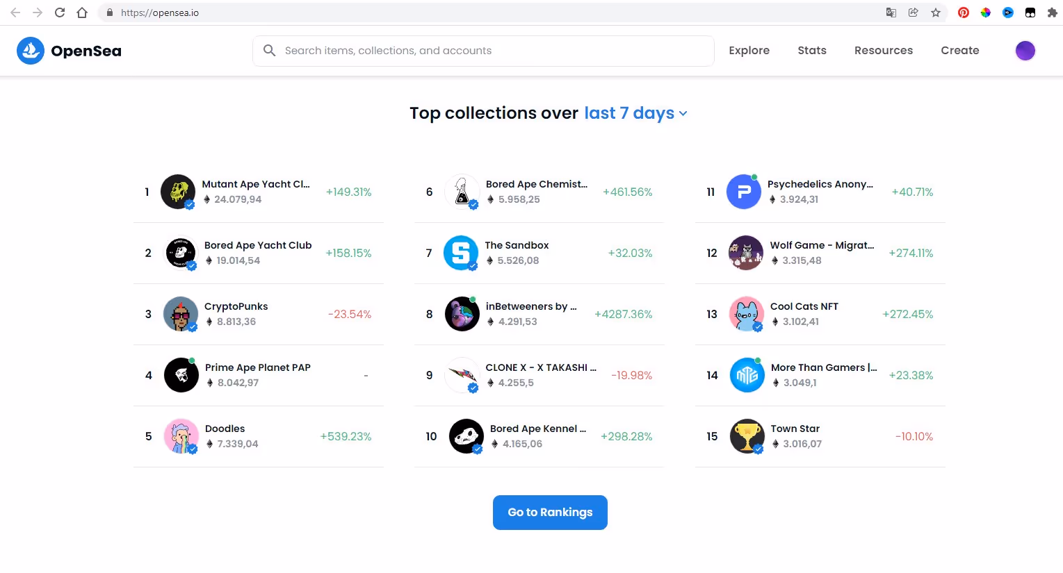Open the Stats menu
The width and height of the screenshot is (1063, 573).
tap(811, 51)
